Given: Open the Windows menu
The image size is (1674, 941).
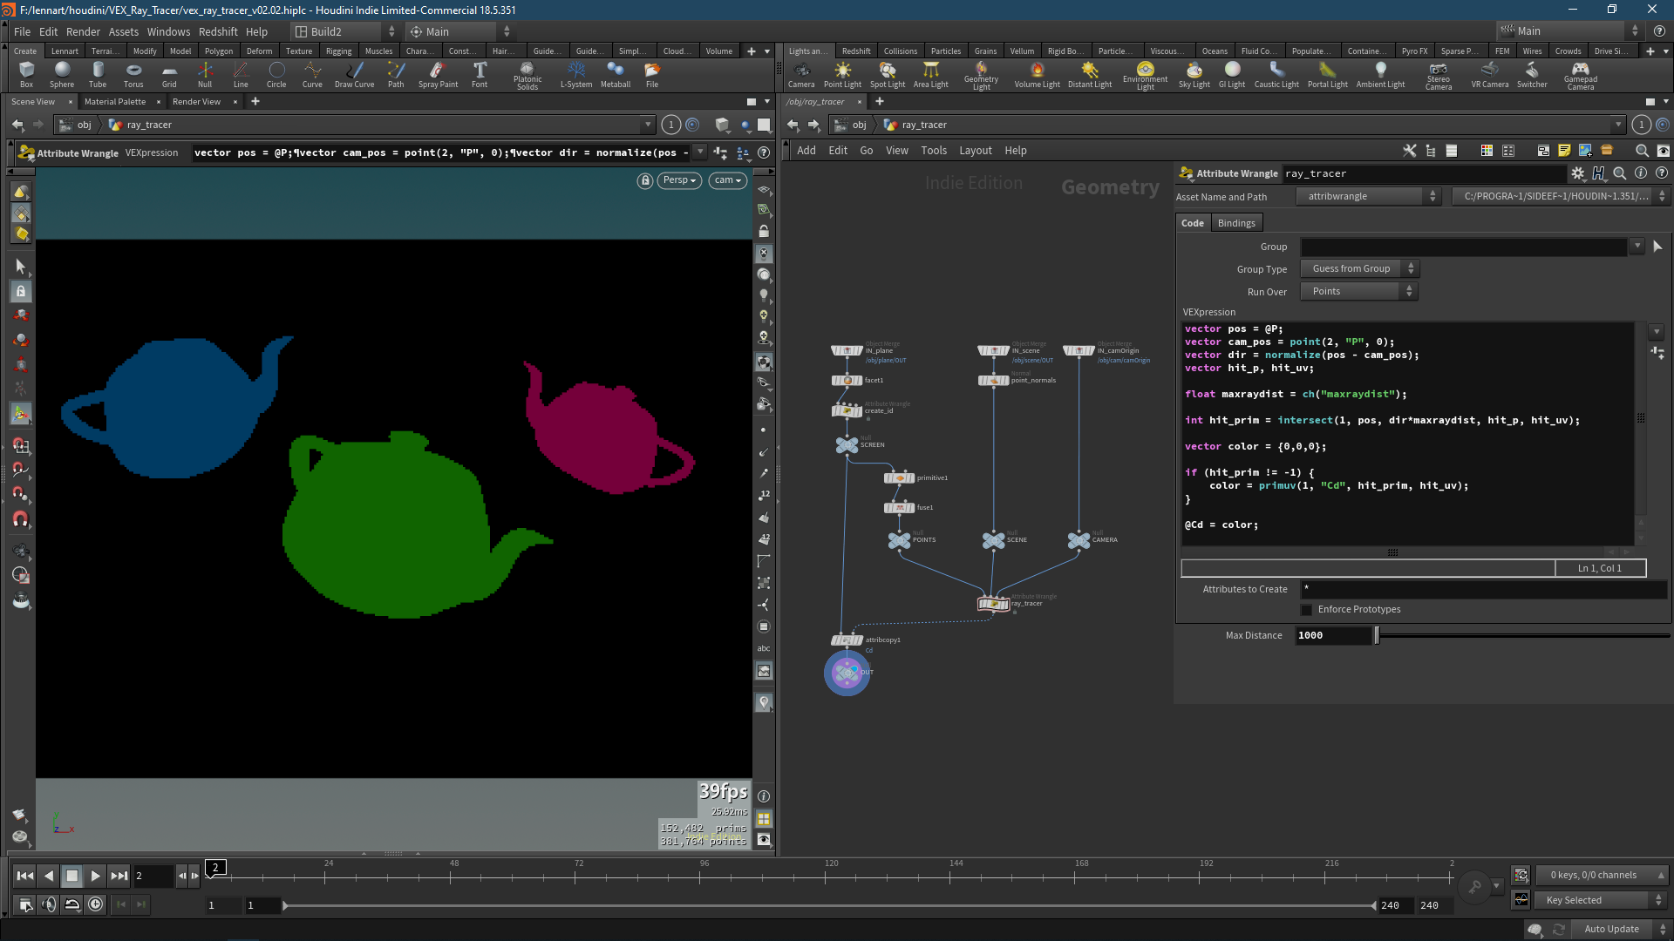Looking at the screenshot, I should 168,31.
